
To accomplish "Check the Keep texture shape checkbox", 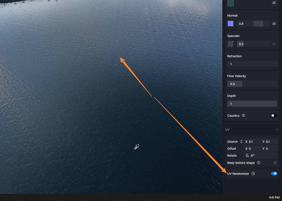I will [275, 163].
